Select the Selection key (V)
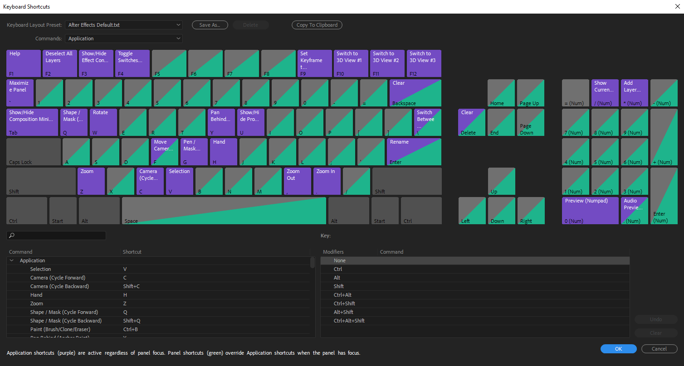684x366 pixels. point(179,181)
